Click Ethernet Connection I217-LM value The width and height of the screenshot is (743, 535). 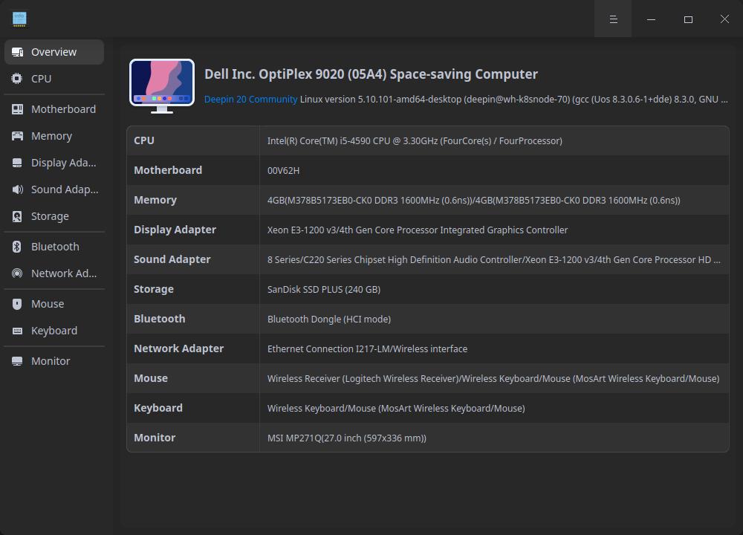pyautogui.click(x=367, y=349)
